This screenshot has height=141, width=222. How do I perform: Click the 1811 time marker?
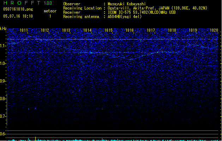[x=24, y=30]
